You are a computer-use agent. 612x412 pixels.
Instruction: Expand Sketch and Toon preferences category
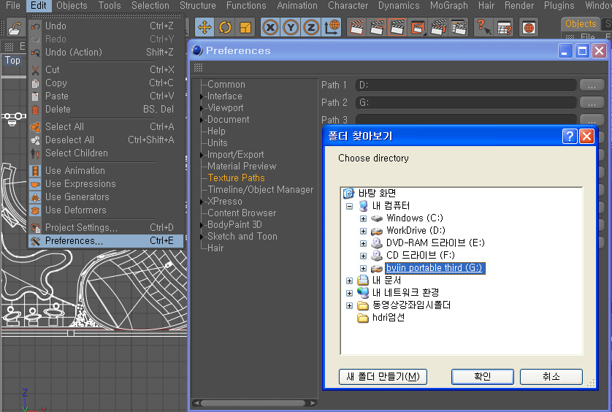pos(202,237)
